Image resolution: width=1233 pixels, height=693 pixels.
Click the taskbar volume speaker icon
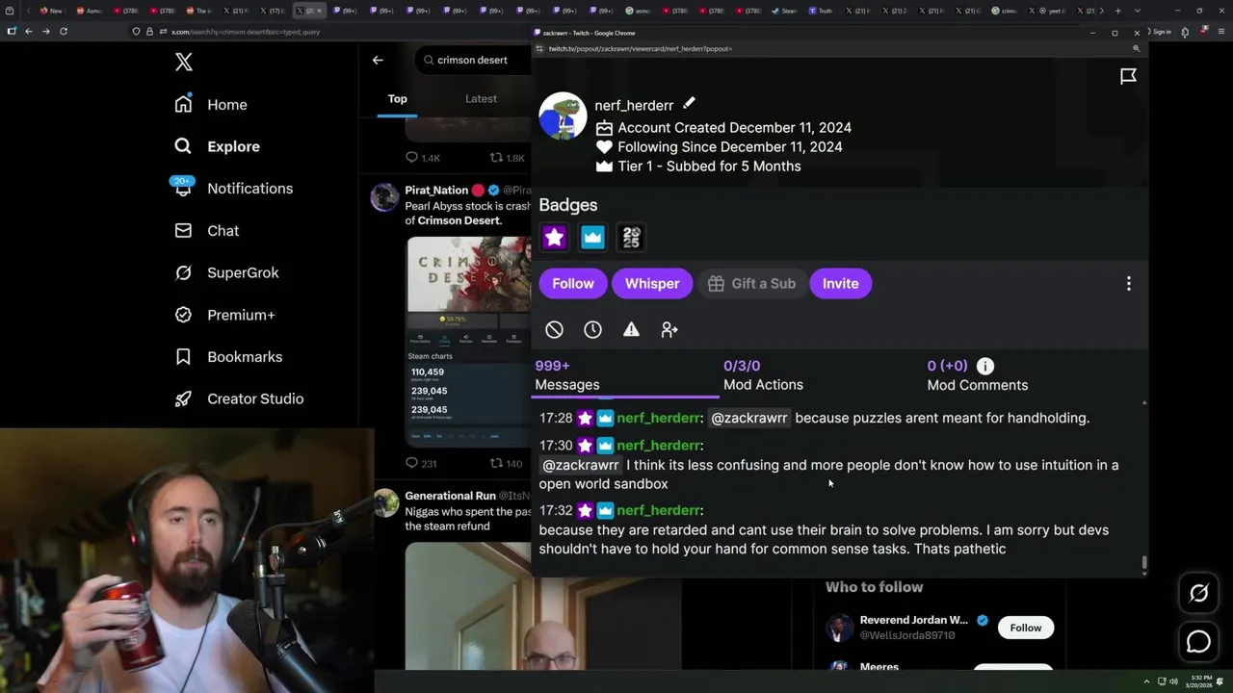pos(1173,681)
